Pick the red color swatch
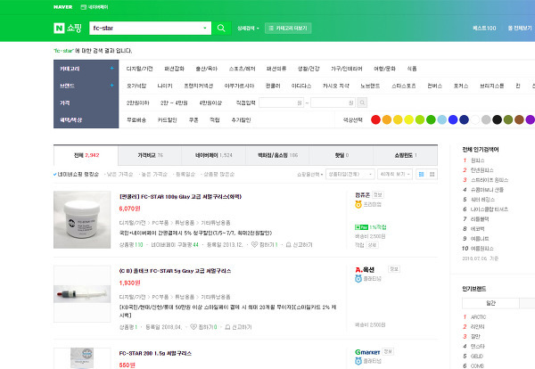 pos(375,119)
